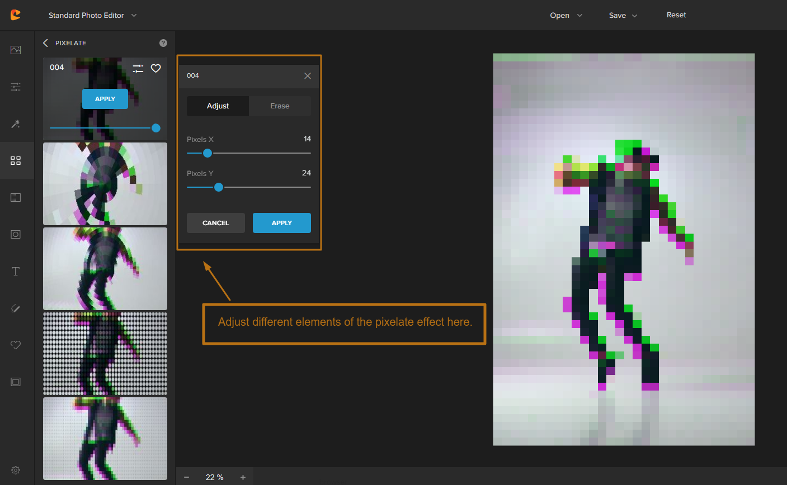The height and width of the screenshot is (485, 787).
Task: Click Reset in the top bar
Action: pos(676,15)
